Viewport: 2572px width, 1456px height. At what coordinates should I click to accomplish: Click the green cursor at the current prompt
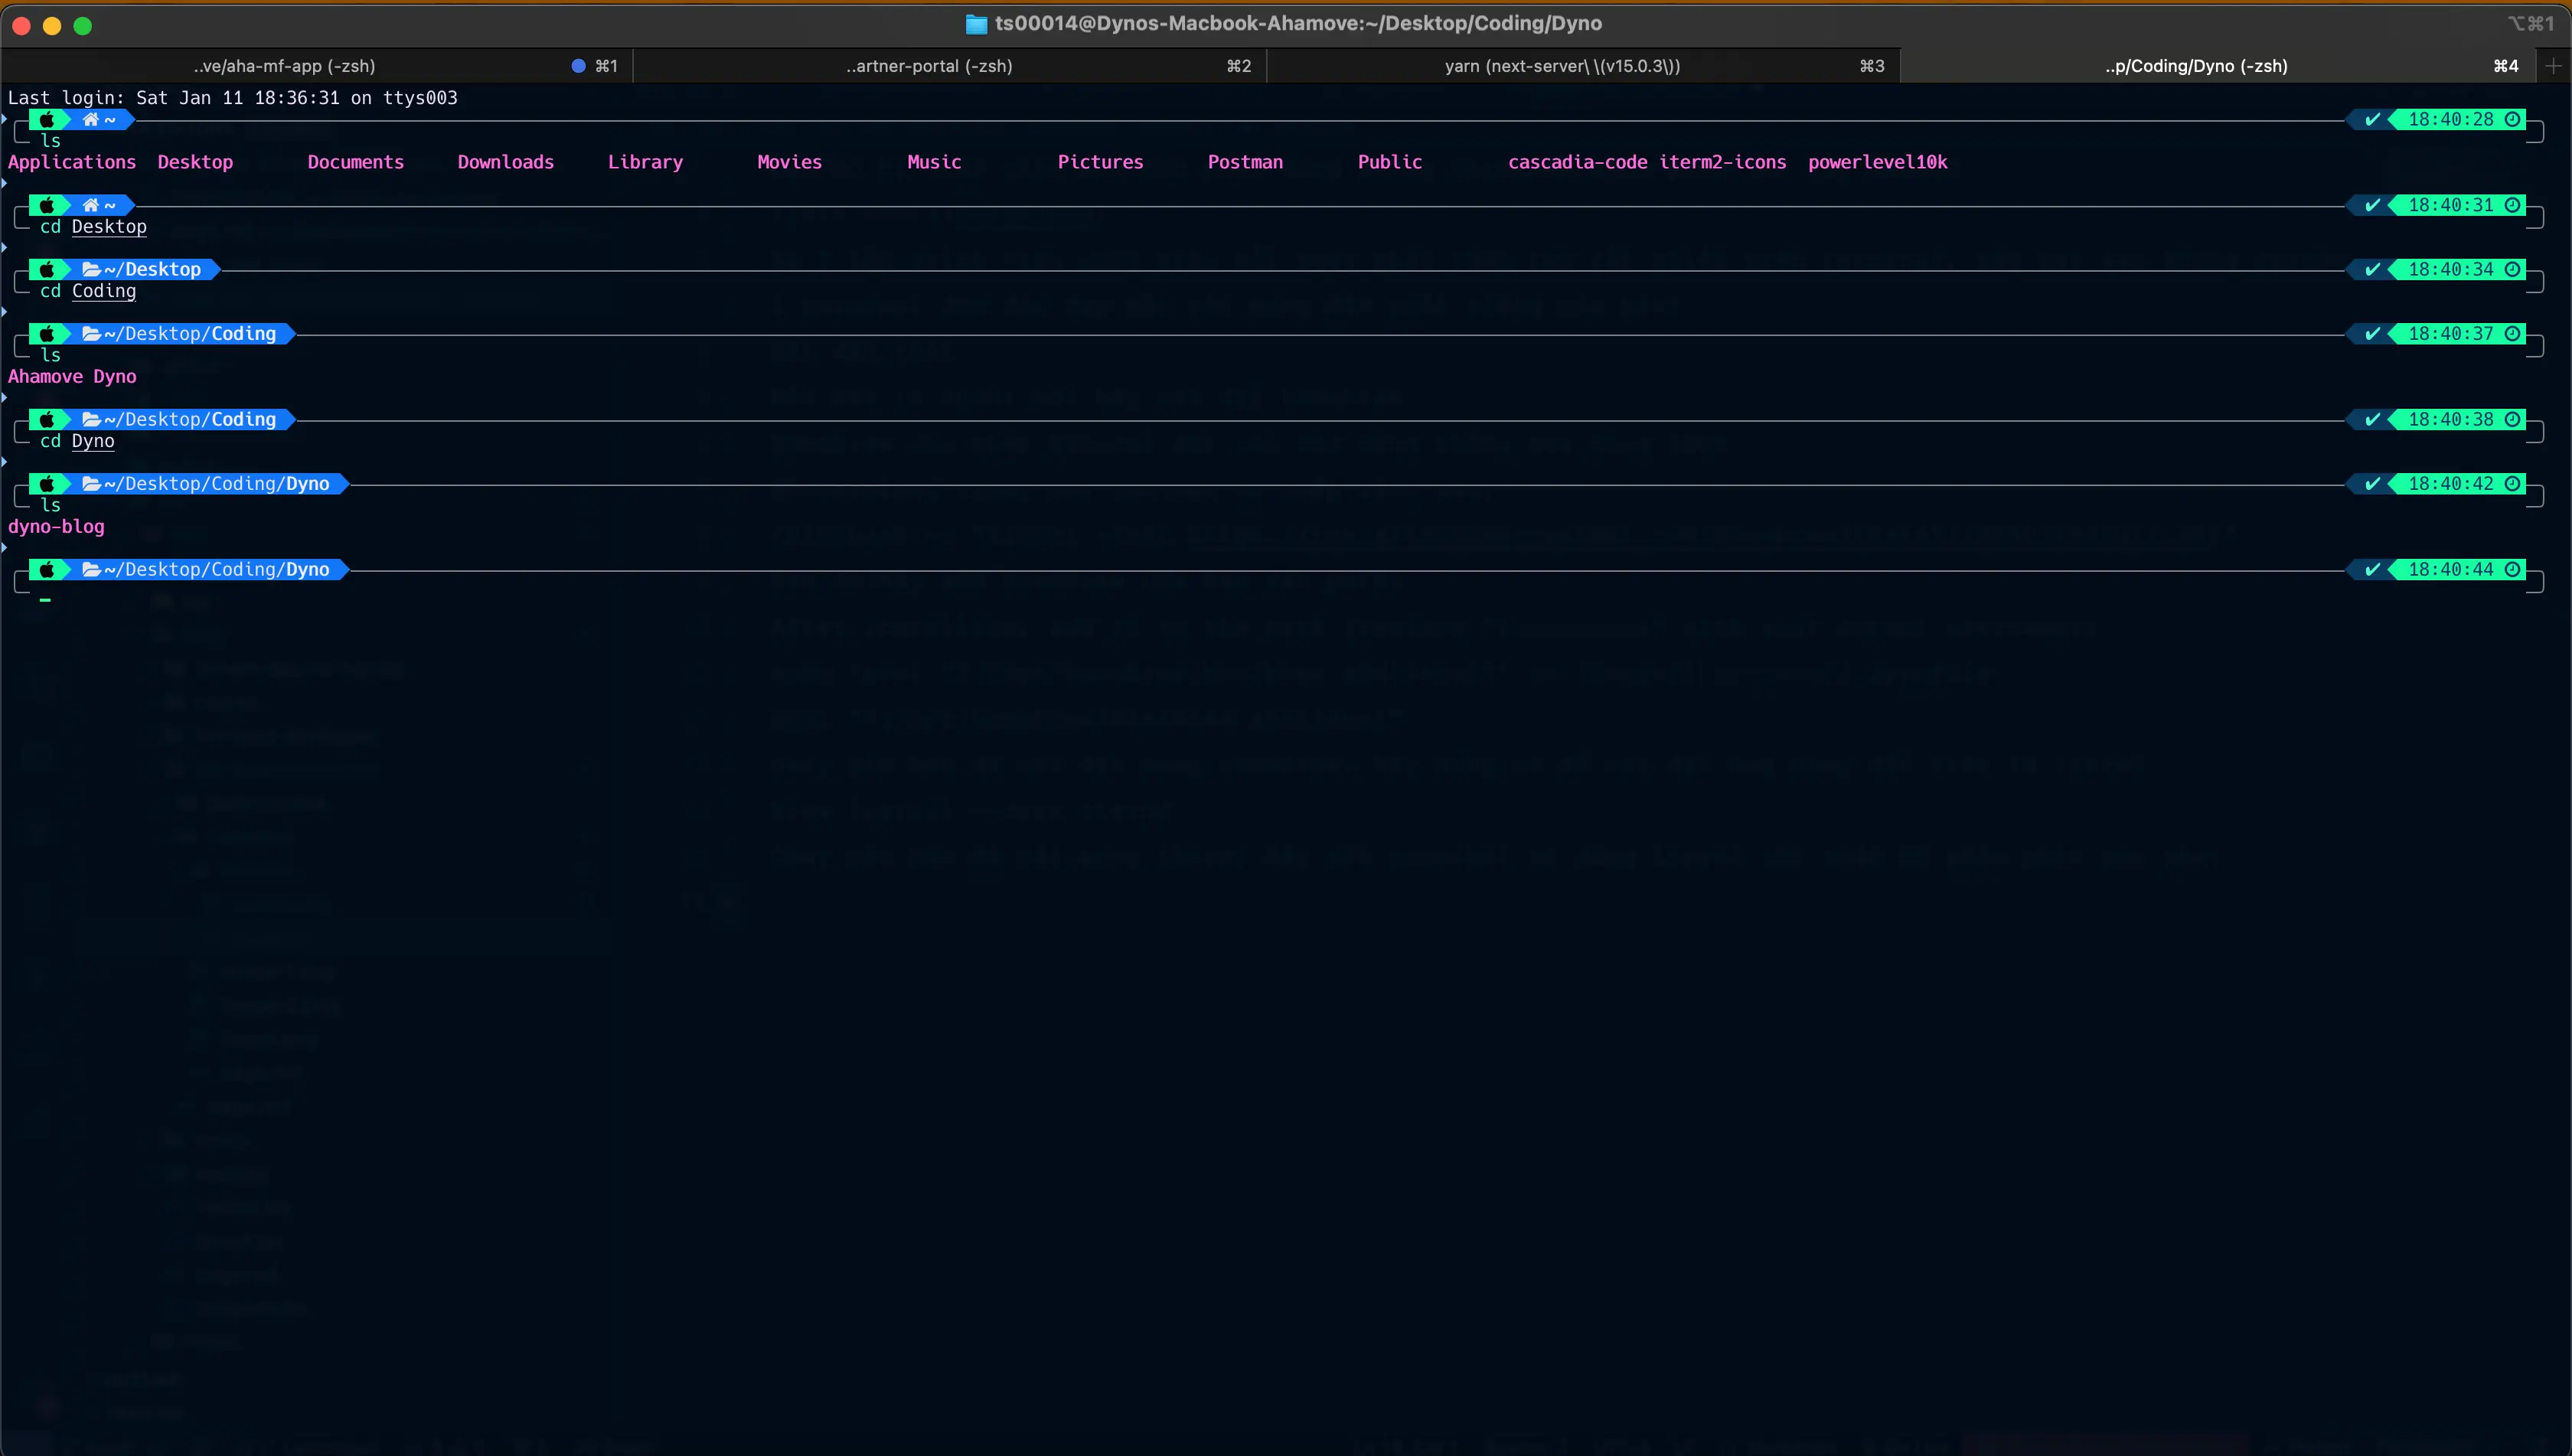point(45,599)
